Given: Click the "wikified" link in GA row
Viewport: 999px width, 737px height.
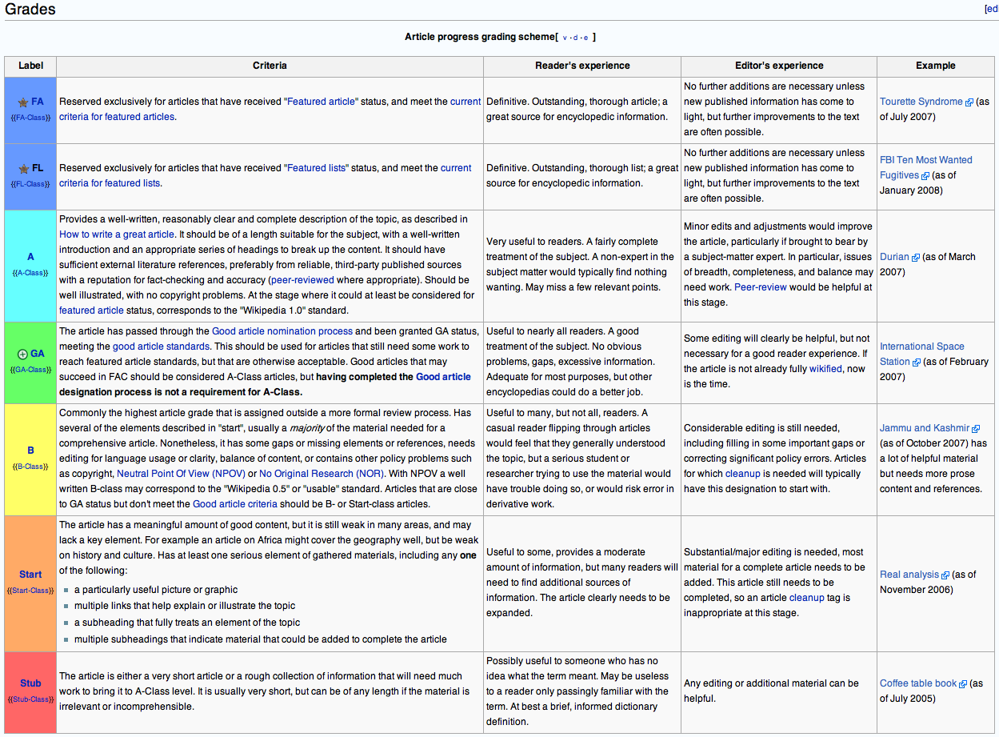Looking at the screenshot, I should (825, 369).
